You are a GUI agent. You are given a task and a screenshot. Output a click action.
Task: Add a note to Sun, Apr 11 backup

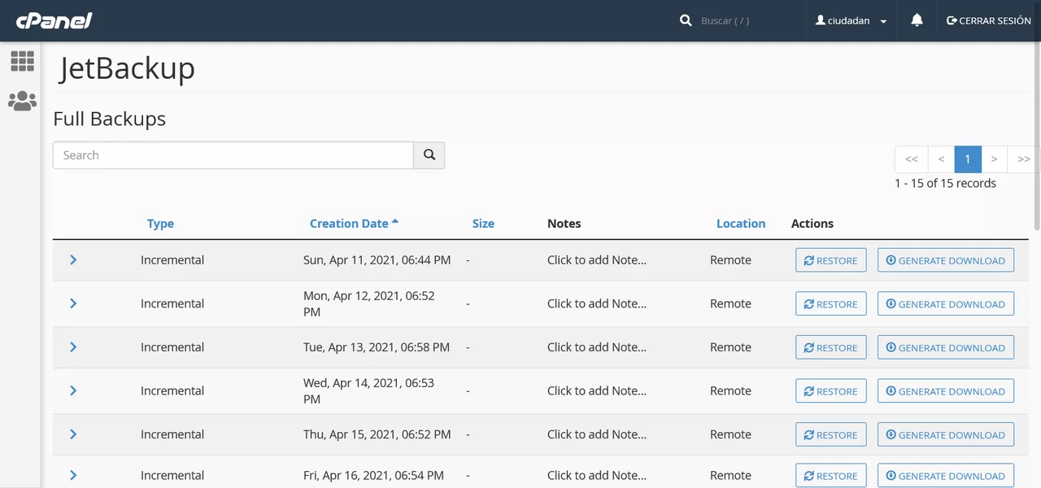(x=597, y=260)
